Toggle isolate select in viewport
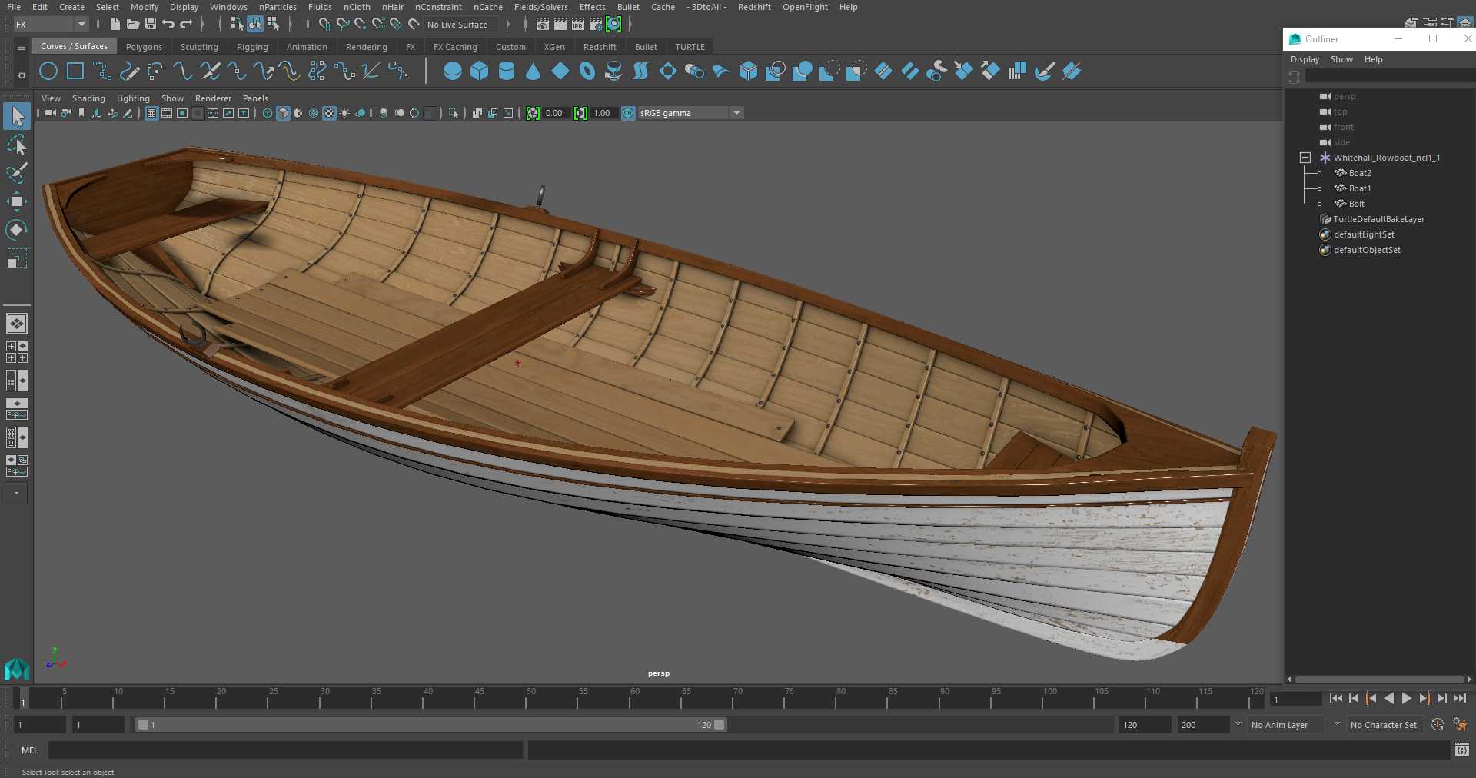This screenshot has width=1476, height=778. tap(454, 113)
